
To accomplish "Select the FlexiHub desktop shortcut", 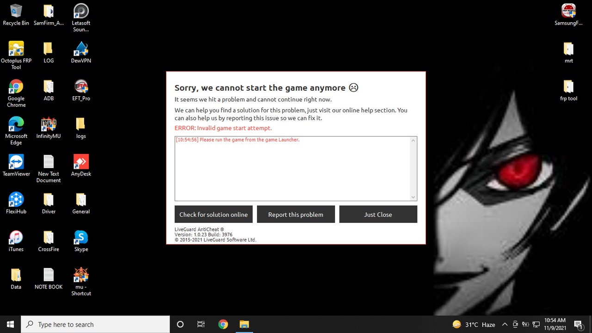I will (16, 203).
